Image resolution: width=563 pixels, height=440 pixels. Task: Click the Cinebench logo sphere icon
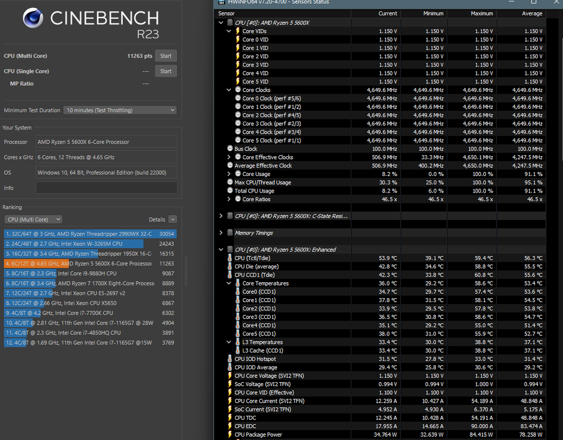pyautogui.click(x=33, y=18)
